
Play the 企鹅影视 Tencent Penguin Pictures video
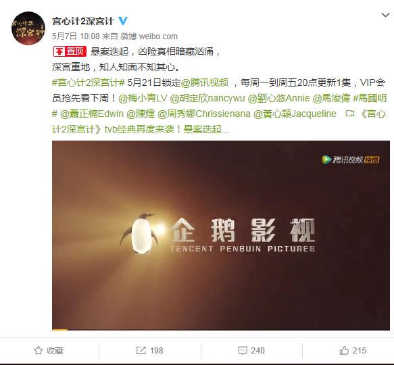[x=221, y=235]
